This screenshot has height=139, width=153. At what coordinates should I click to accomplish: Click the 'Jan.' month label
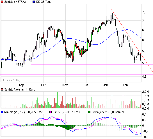(x=106, y=85)
